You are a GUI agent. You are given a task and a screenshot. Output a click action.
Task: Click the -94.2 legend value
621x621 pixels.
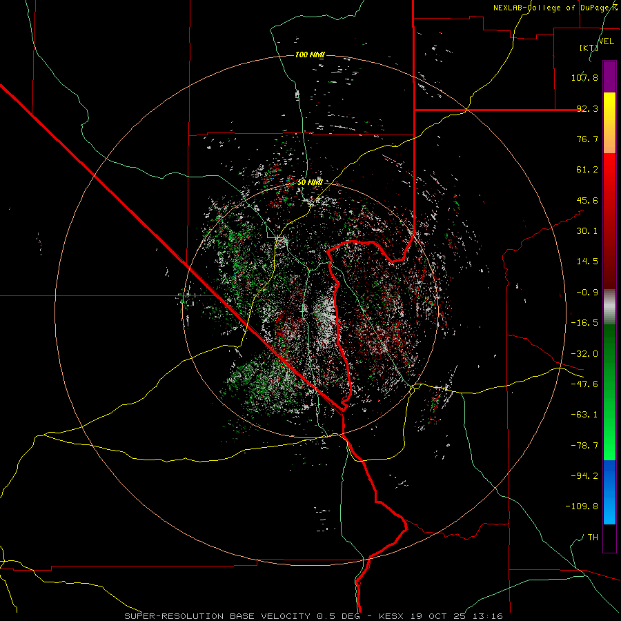[584, 476]
